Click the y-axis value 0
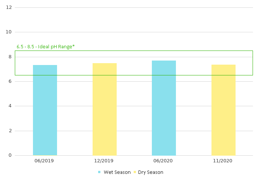Screen dimensions: 260x185 (x=10, y=155)
